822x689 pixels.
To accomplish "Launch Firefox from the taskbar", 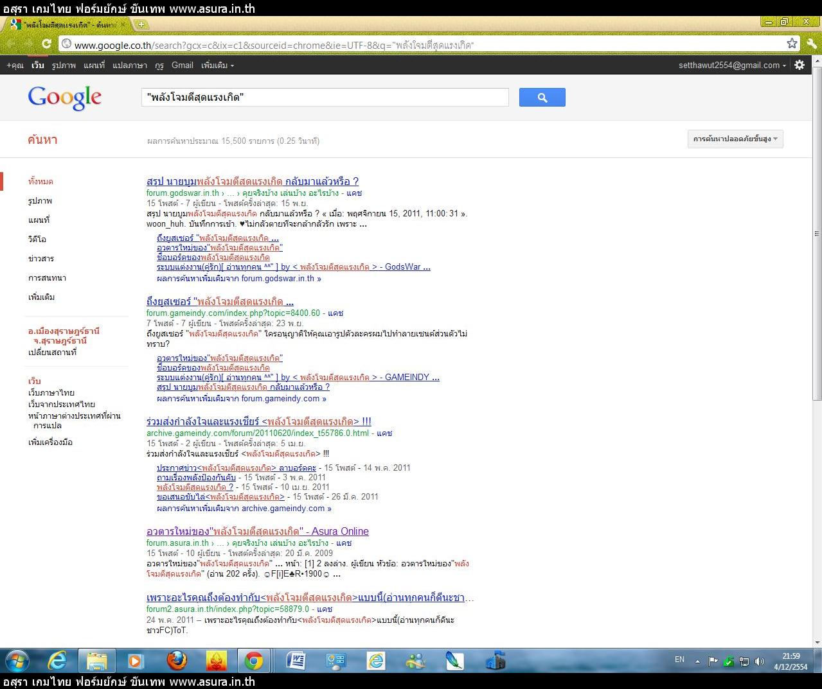I will click(x=177, y=661).
